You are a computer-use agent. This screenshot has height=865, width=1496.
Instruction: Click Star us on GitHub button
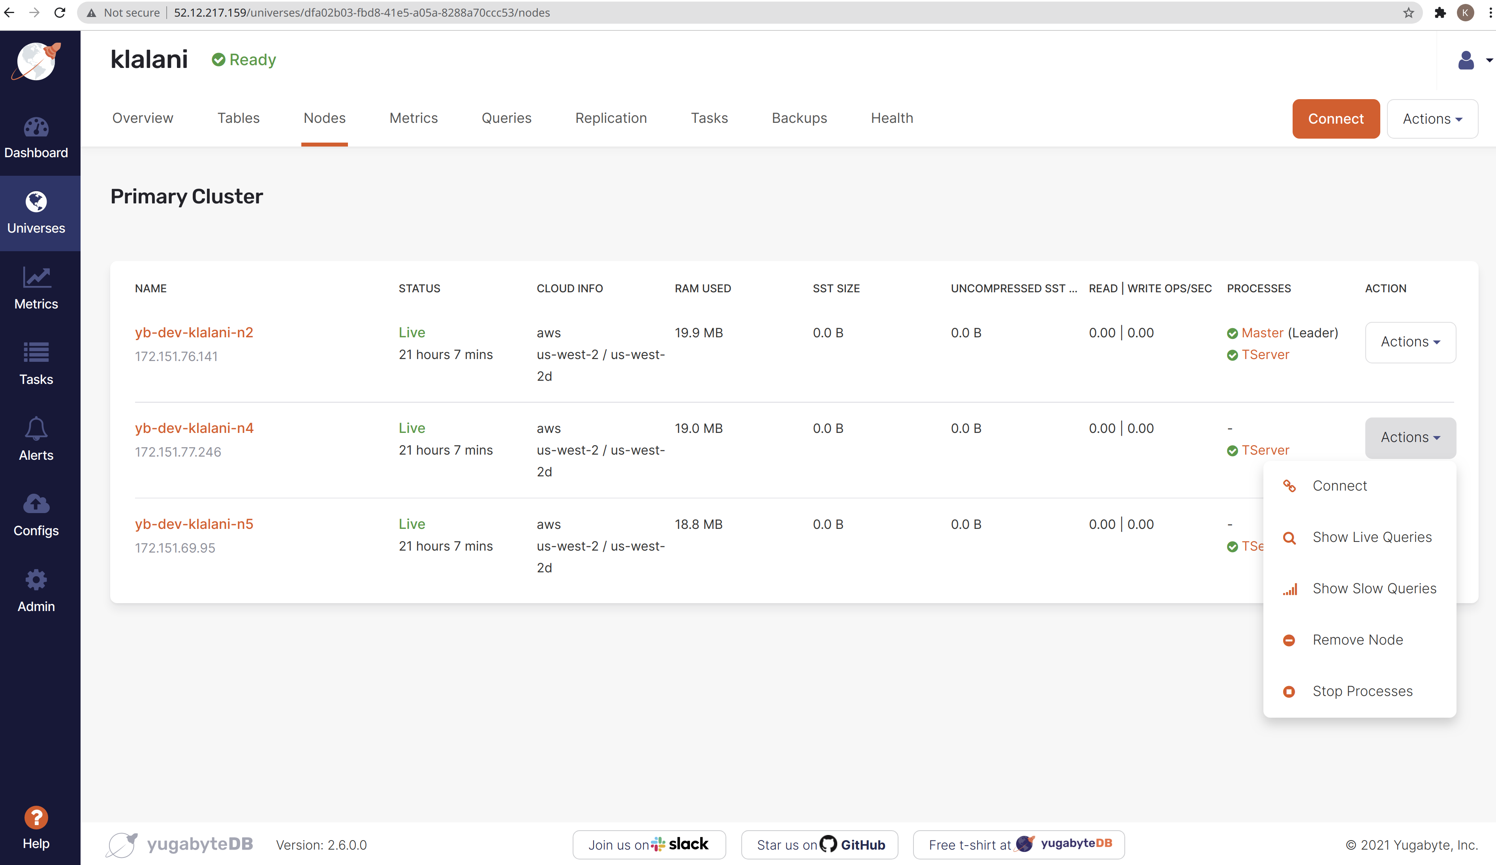click(819, 844)
